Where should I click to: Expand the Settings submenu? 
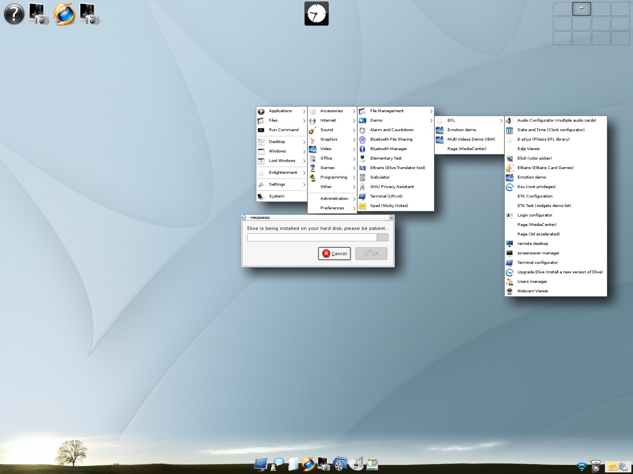tap(282, 184)
